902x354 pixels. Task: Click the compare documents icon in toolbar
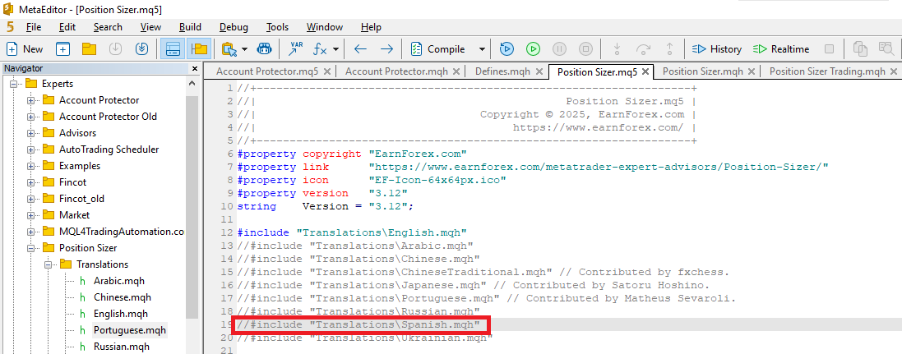pyautogui.click(x=860, y=48)
